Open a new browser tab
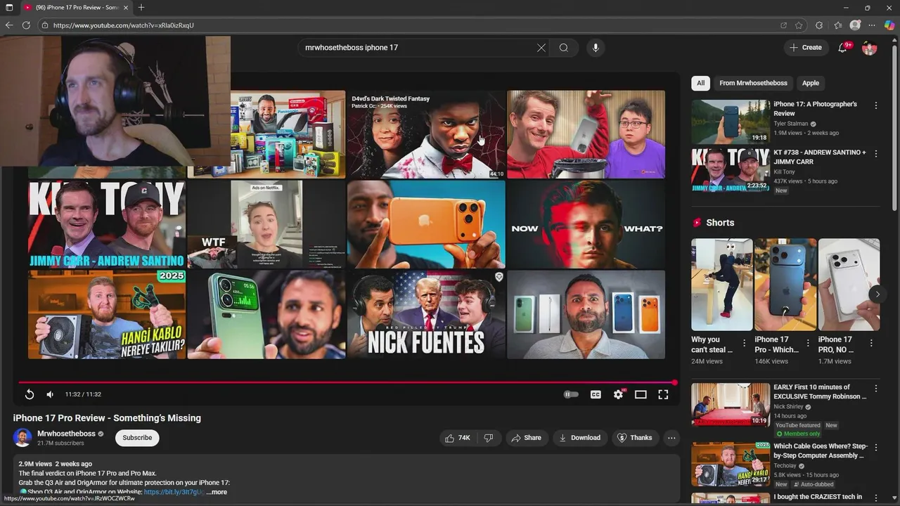Image resolution: width=900 pixels, height=506 pixels. click(x=141, y=7)
